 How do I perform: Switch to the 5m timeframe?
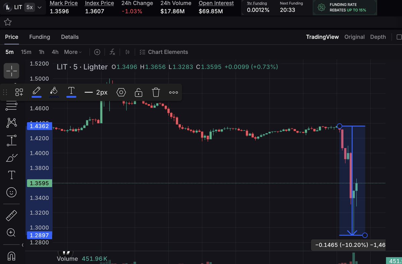(x=10, y=52)
